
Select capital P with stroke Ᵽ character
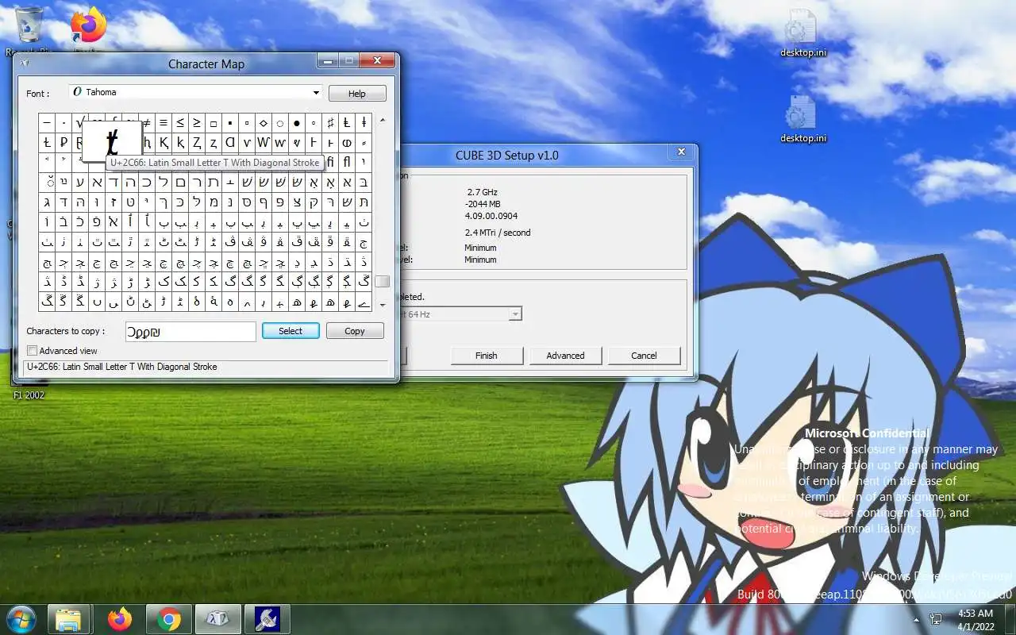[63, 143]
